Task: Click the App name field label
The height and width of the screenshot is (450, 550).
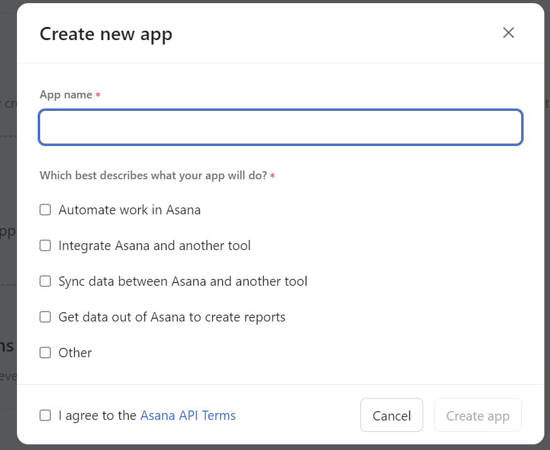Action: click(x=66, y=95)
